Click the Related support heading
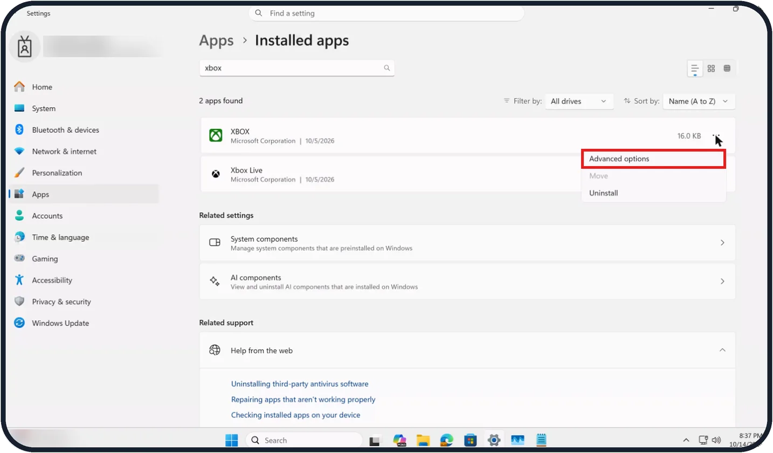The image size is (773, 453). click(226, 322)
